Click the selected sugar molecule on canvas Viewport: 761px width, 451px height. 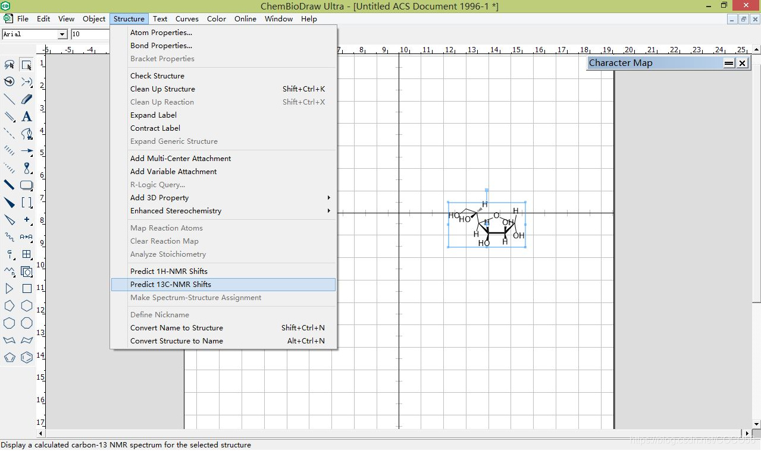coord(487,225)
